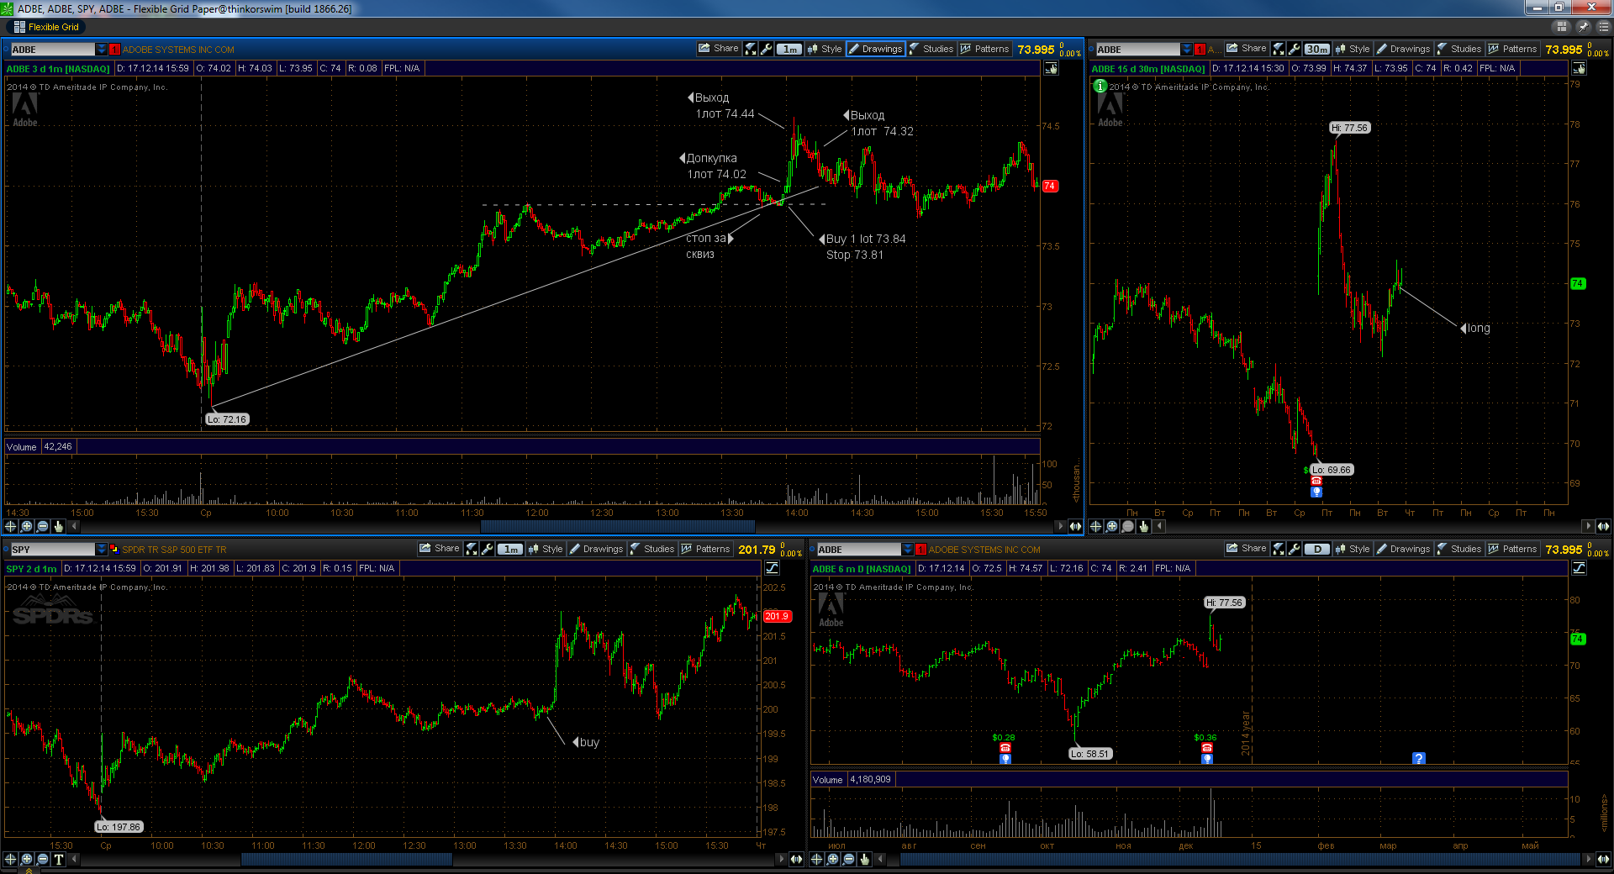This screenshot has width=1614, height=874.
Task: Toggle log-scale icon in daily ADBE chart header
Action: [x=1580, y=568]
